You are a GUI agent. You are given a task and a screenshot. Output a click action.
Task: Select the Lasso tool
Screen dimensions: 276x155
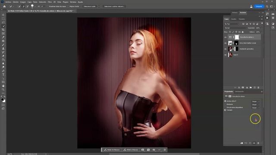pos(3,22)
